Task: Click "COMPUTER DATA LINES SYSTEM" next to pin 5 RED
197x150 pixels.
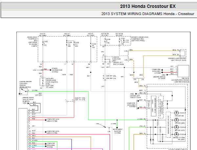Action: [53, 120]
